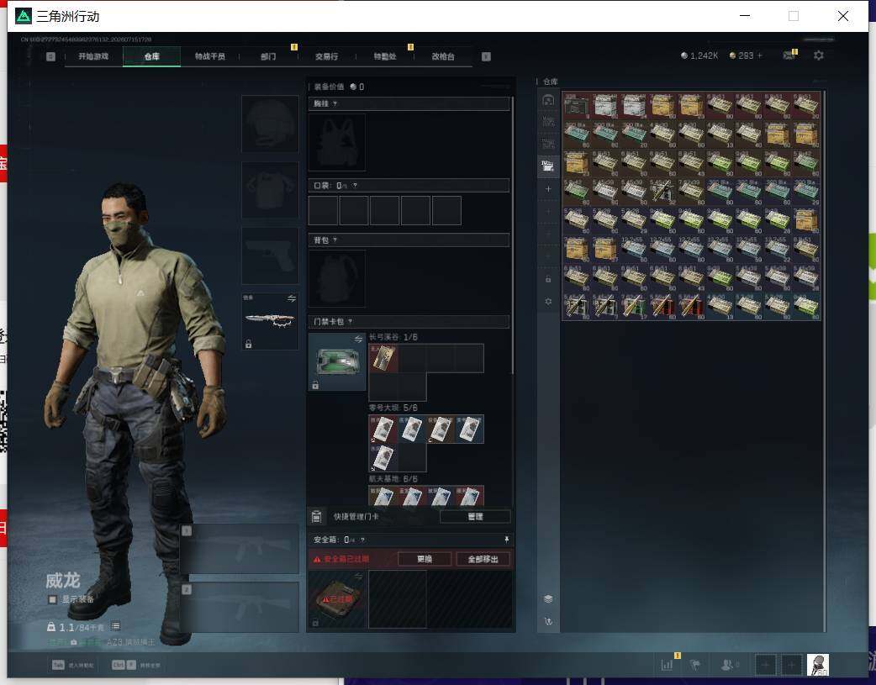Click the right tab-navigation key icon
This screenshot has width=876, height=685.
[486, 56]
